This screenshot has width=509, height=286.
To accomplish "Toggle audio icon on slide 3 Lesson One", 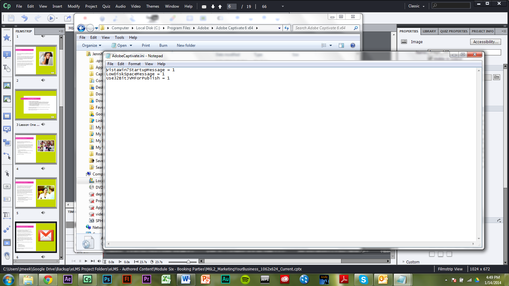I will click(x=43, y=124).
